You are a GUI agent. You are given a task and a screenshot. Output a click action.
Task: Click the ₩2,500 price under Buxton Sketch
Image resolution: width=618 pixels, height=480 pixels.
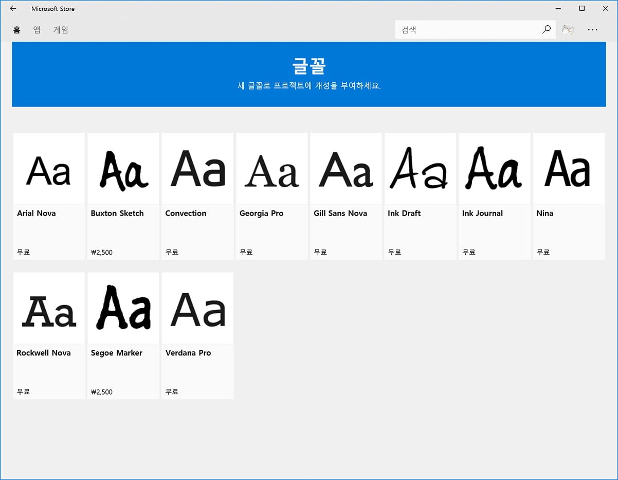coord(102,253)
